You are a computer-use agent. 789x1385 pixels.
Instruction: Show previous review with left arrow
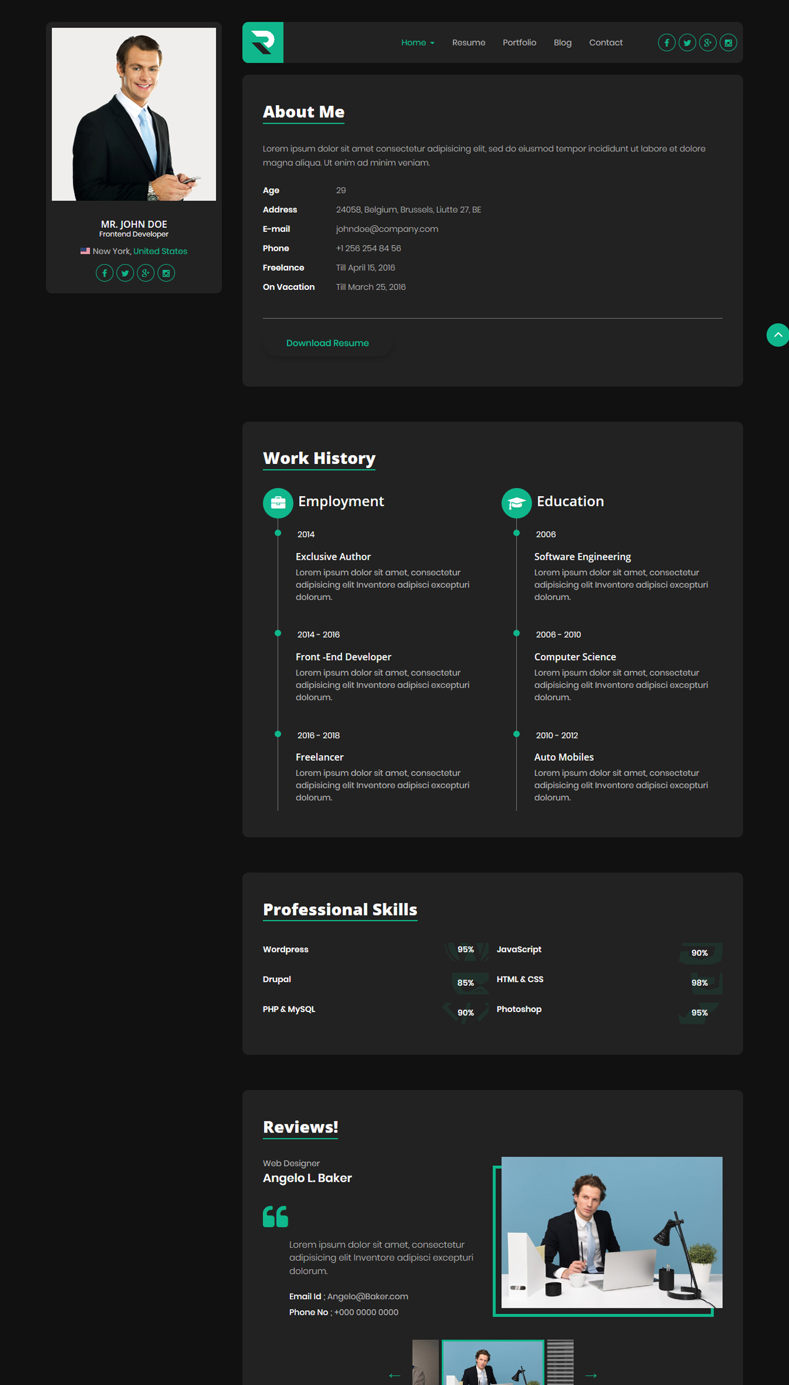[394, 1375]
